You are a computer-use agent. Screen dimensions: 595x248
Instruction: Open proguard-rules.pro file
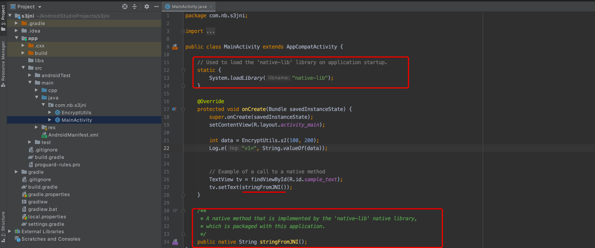54,164
